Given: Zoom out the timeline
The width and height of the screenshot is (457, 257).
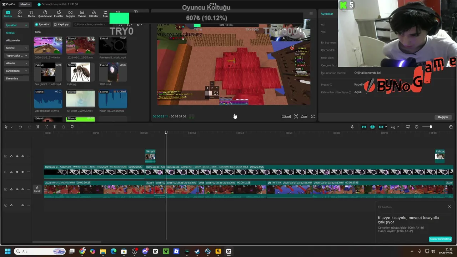Looking at the screenshot, I should pos(417,127).
